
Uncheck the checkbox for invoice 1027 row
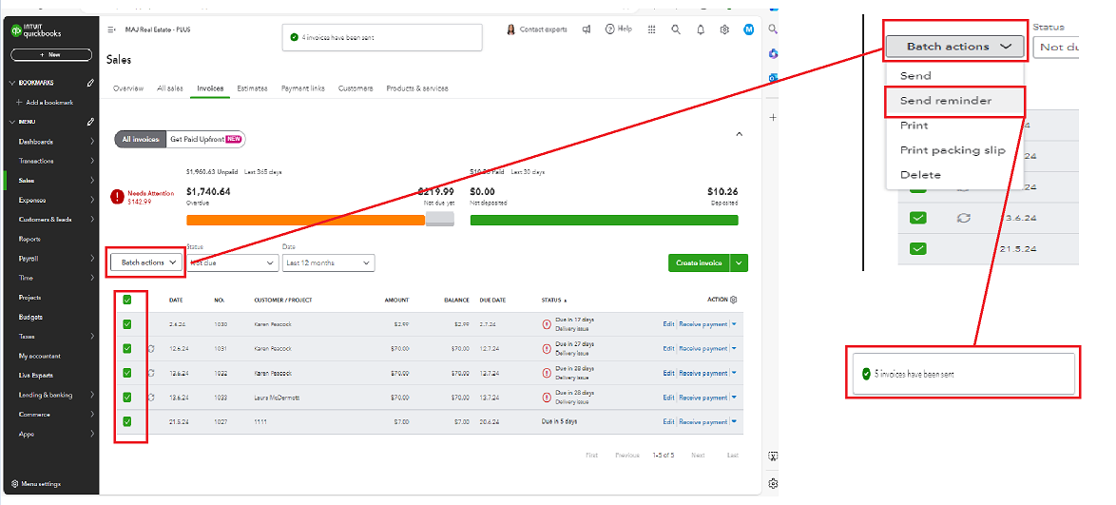pyautogui.click(x=127, y=421)
